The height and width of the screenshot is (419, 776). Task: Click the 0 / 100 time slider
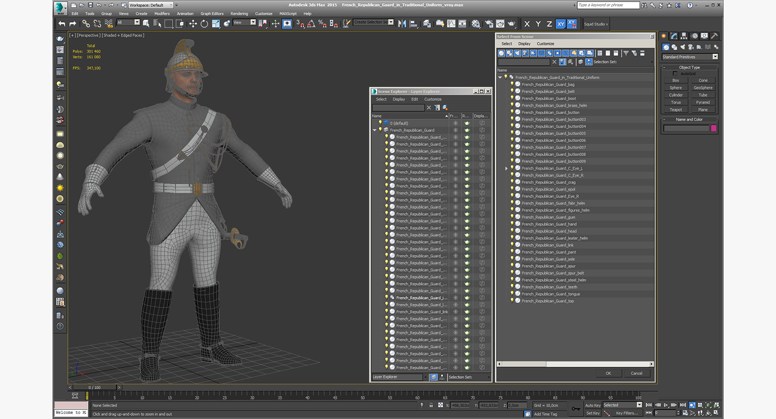tap(95, 388)
